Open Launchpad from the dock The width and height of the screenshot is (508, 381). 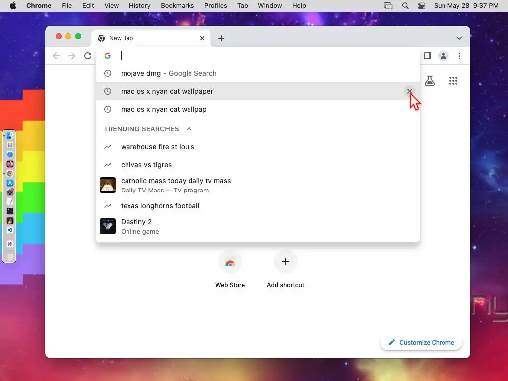(10, 145)
